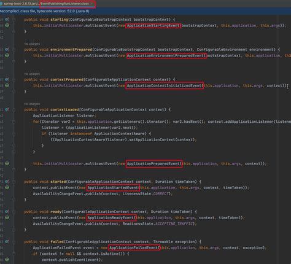Click the decompiled .class file bytecode version banner
The height and width of the screenshot is (264, 291).
pos(45,11)
